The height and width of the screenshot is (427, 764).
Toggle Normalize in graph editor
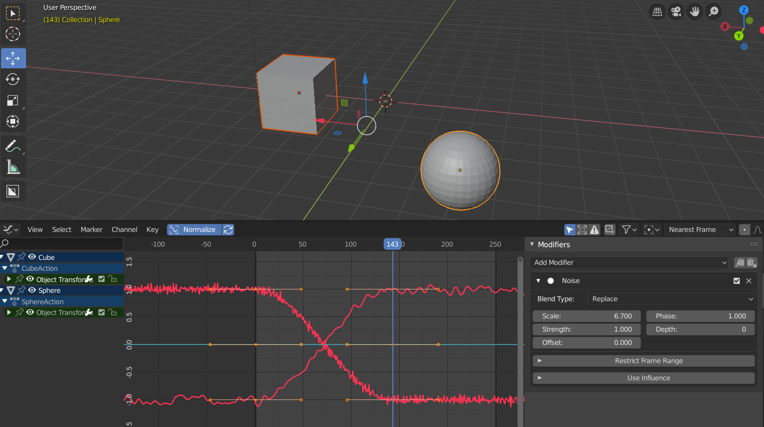194,229
